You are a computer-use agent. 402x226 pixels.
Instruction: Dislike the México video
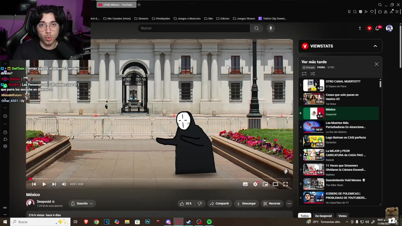point(200,203)
